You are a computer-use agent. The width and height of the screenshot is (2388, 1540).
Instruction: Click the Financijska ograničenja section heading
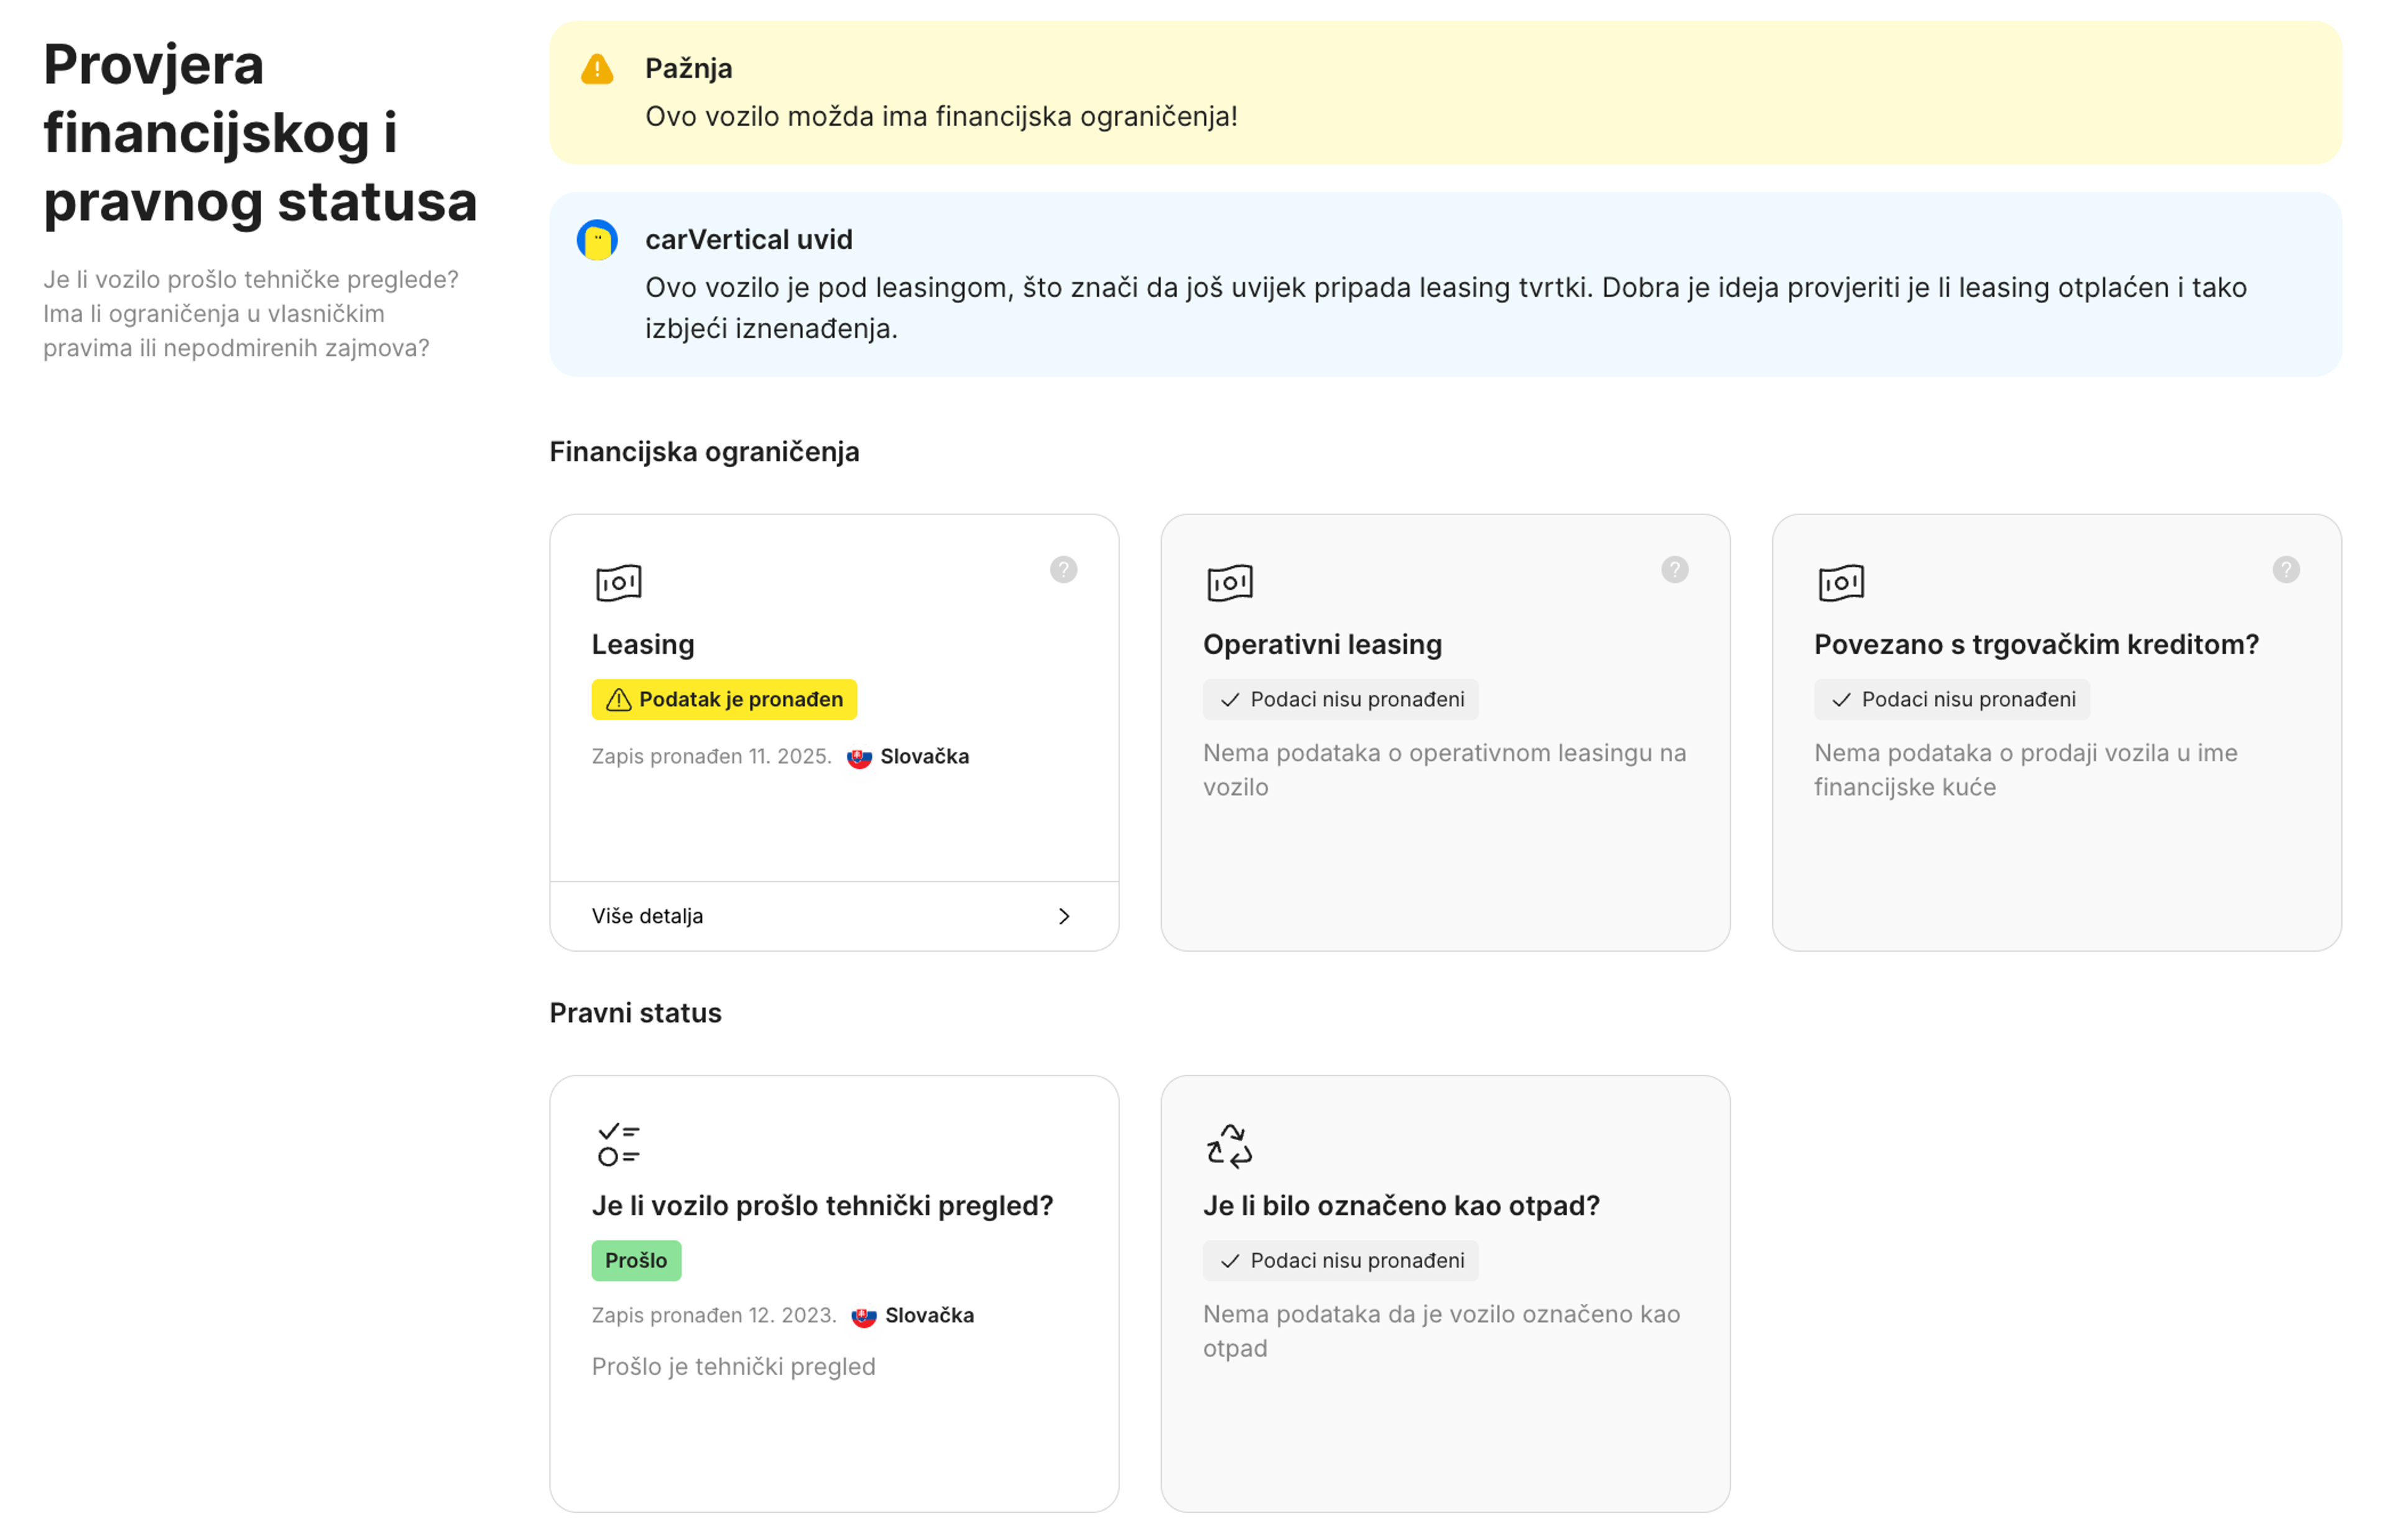(x=704, y=452)
